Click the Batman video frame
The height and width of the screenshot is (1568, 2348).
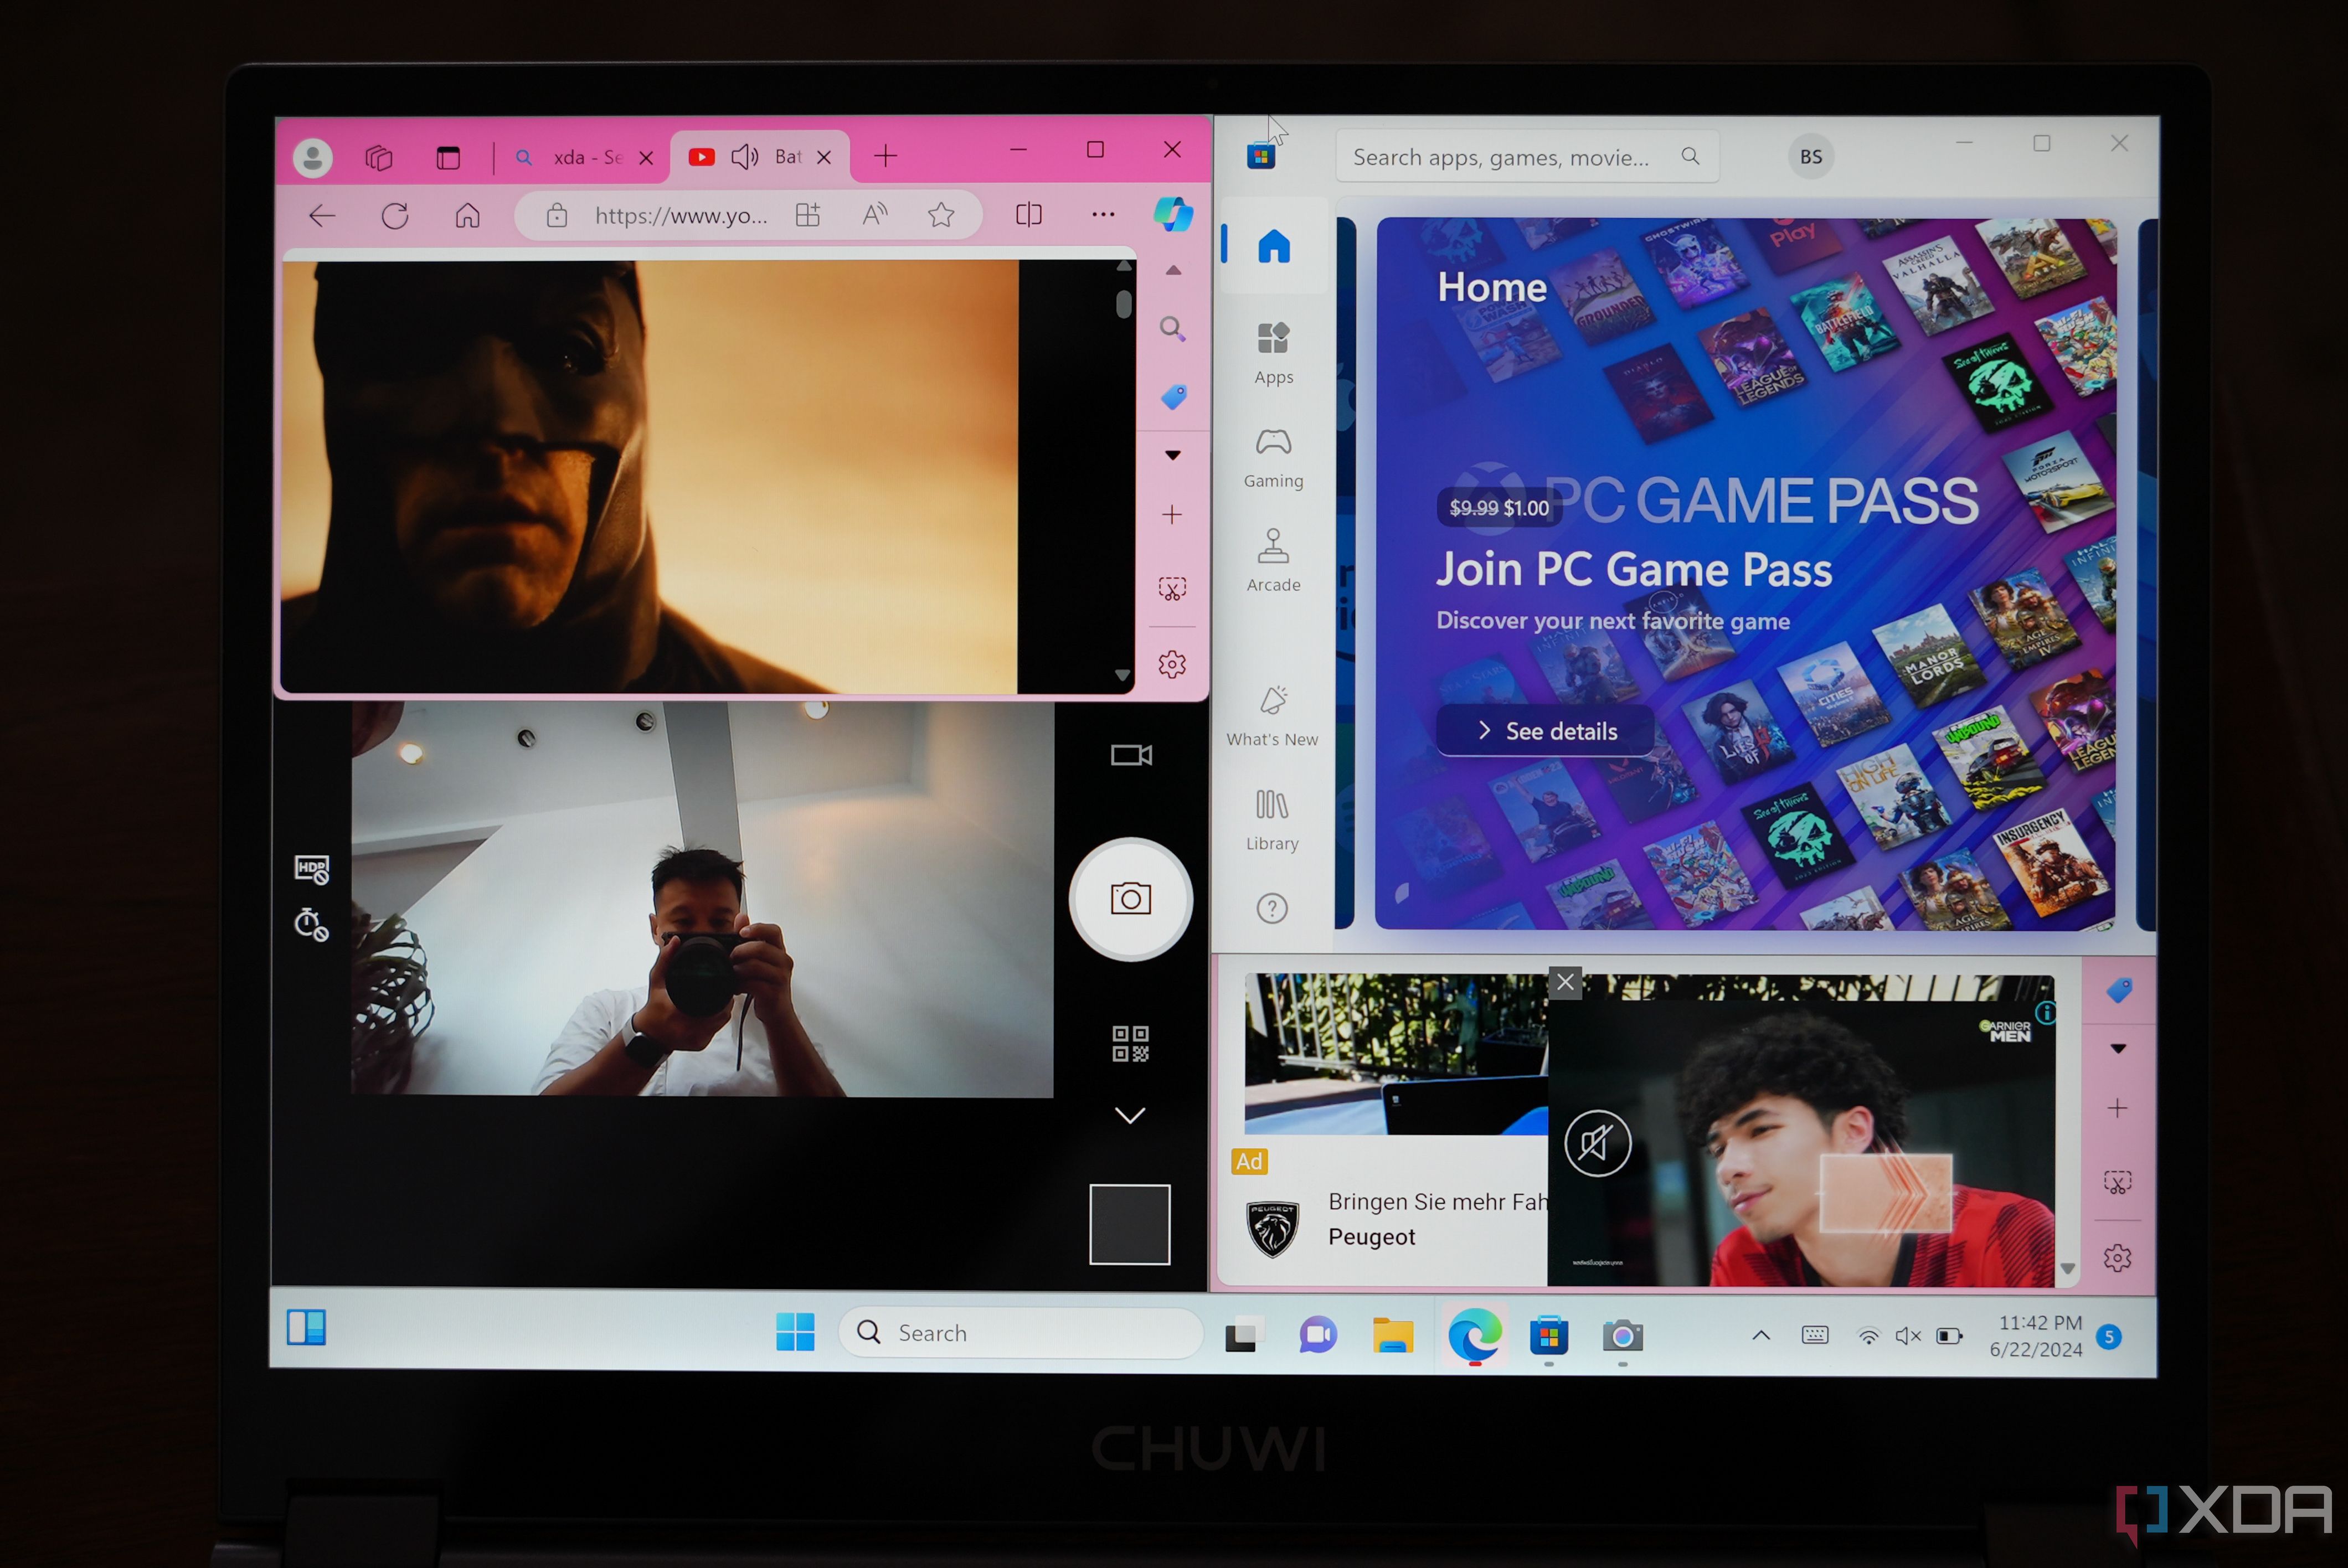click(x=649, y=476)
